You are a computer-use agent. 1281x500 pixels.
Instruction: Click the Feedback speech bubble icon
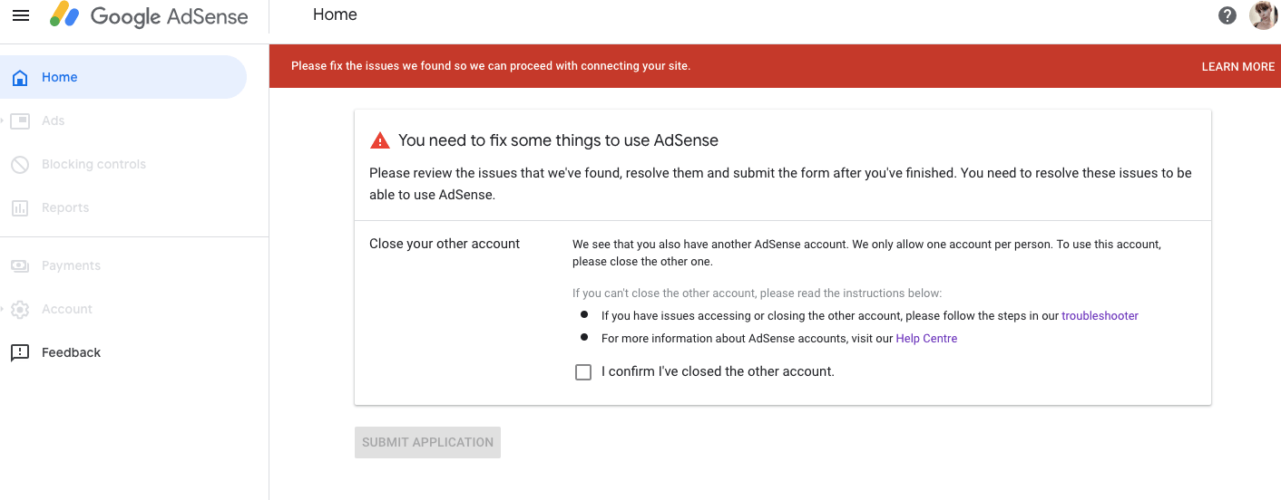click(20, 353)
